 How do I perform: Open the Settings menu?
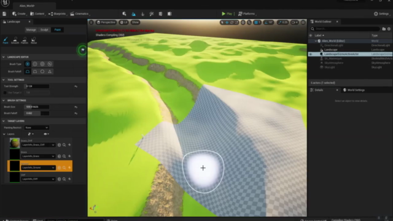tap(381, 14)
